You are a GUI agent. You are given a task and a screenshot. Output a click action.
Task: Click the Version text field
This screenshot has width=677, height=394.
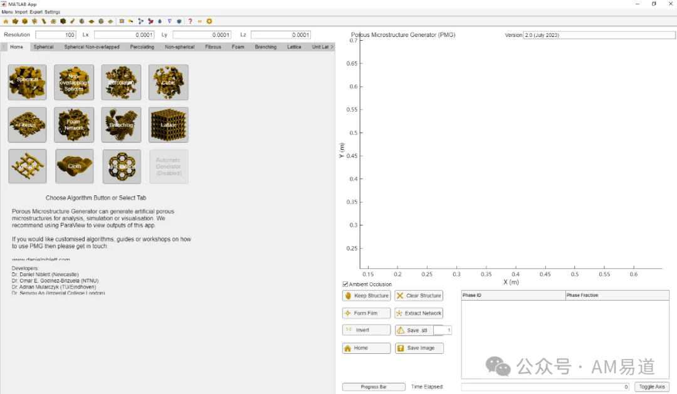click(x=599, y=35)
